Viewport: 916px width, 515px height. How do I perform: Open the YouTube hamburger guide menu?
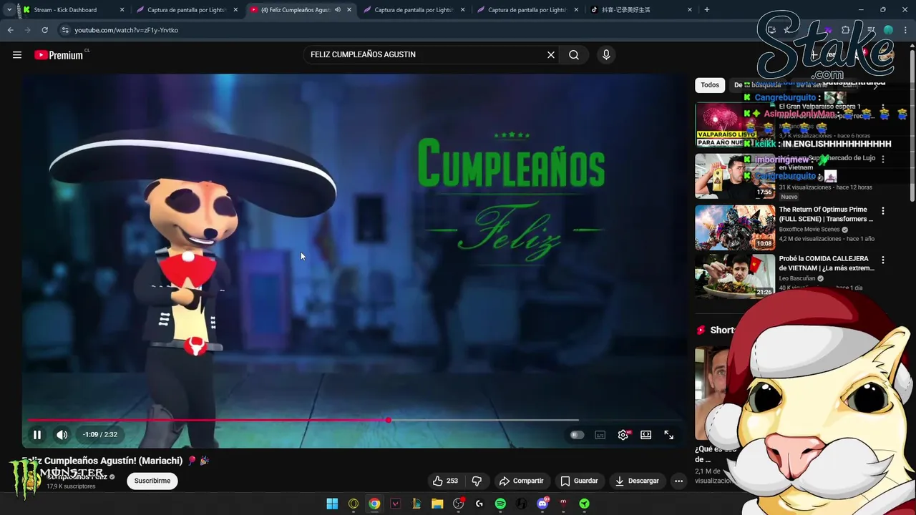17,55
